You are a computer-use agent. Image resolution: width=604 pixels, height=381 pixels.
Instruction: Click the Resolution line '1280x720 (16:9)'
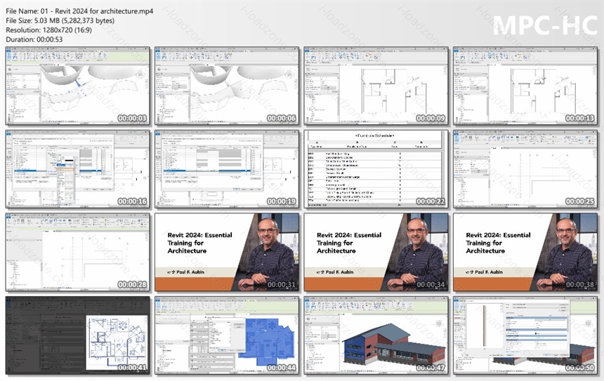click(x=49, y=30)
